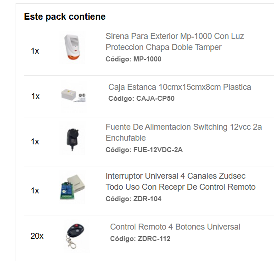Click the Código: MP-1000 text

point(134,59)
